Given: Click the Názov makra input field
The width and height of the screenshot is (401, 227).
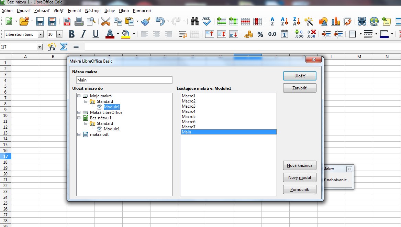Looking at the screenshot, I should (124, 80).
